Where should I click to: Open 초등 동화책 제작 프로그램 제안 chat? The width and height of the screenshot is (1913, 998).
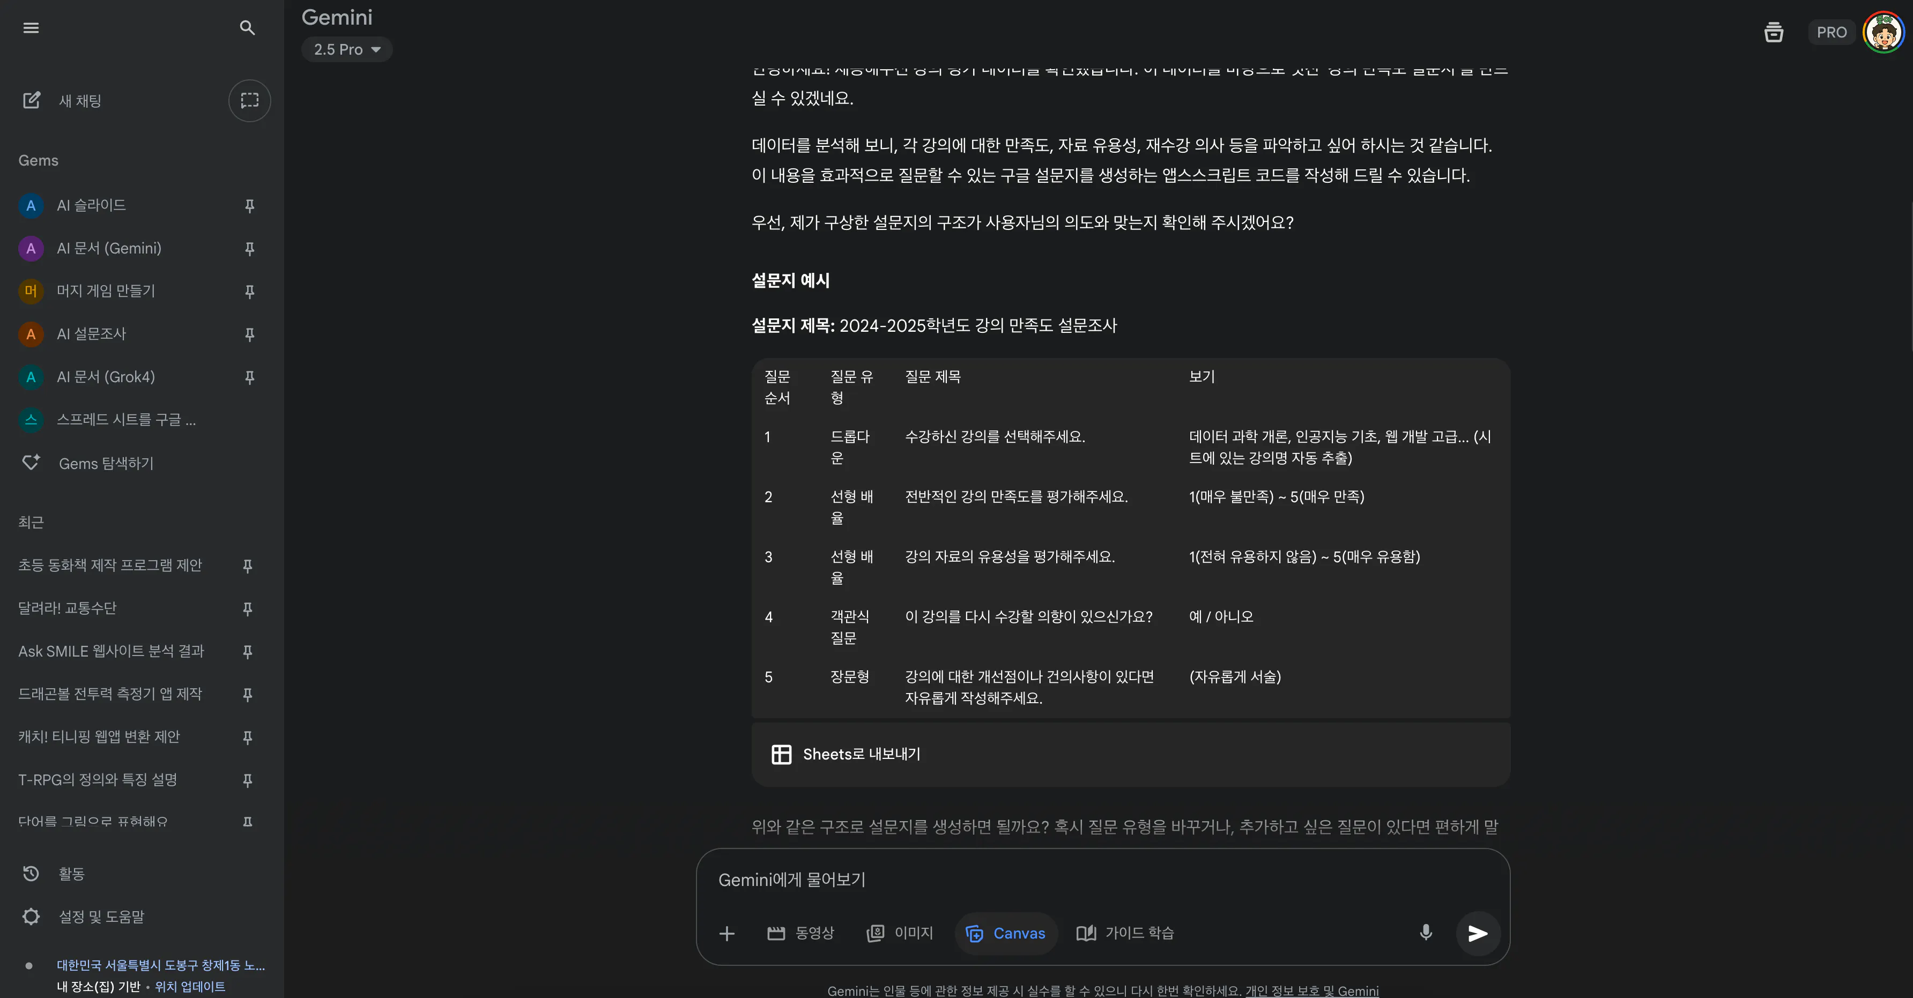click(x=110, y=566)
